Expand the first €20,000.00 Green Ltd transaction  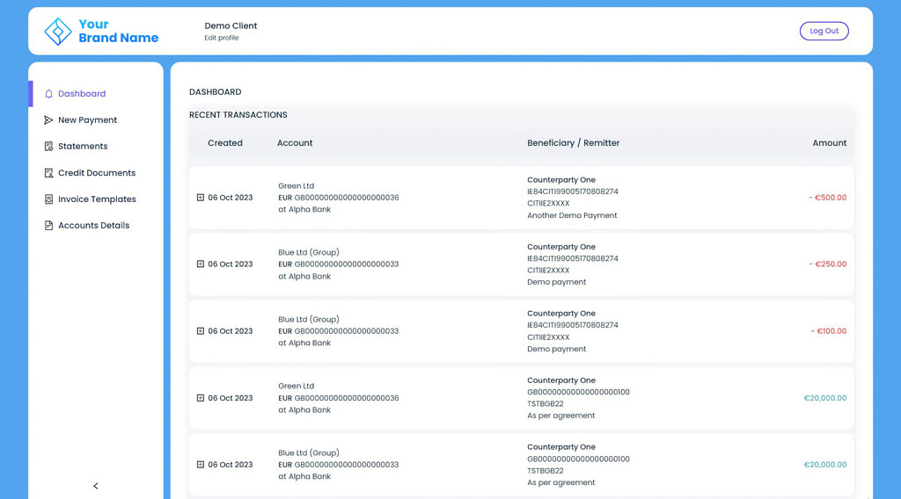(201, 398)
